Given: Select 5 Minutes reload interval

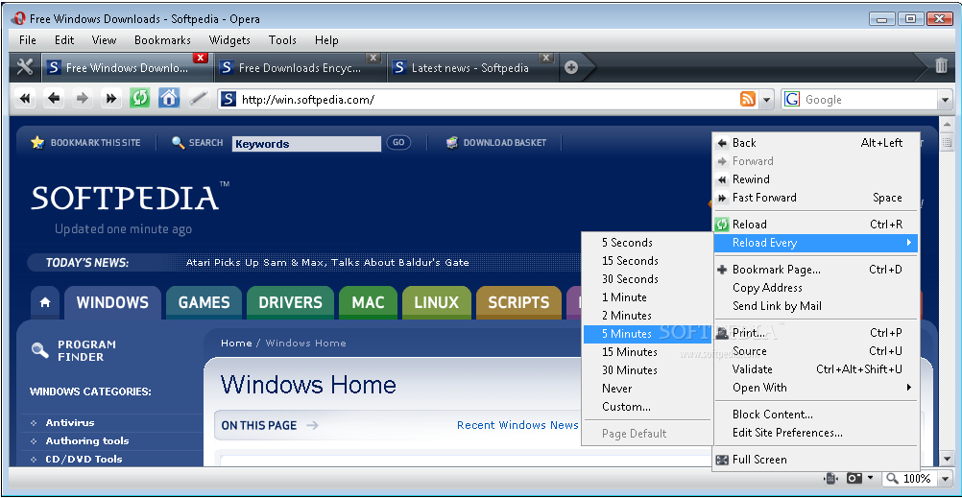Looking at the screenshot, I should (647, 334).
